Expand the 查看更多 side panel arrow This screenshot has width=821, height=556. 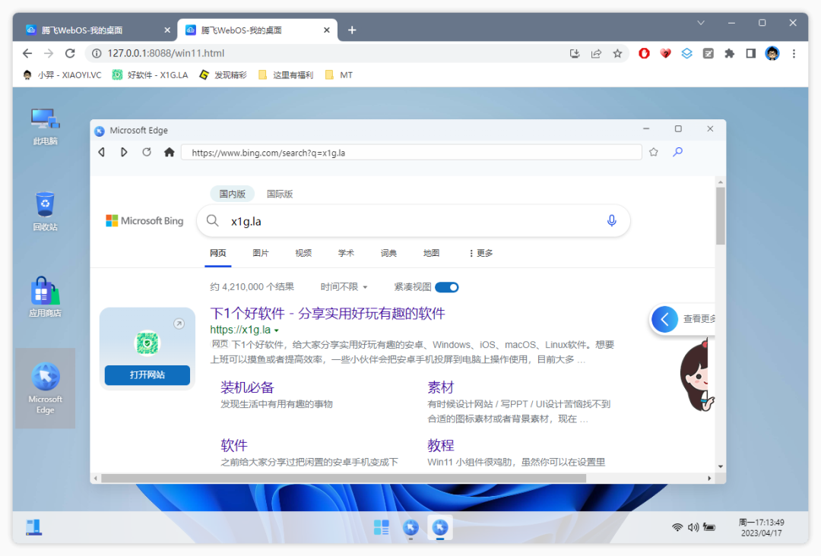[x=664, y=319]
